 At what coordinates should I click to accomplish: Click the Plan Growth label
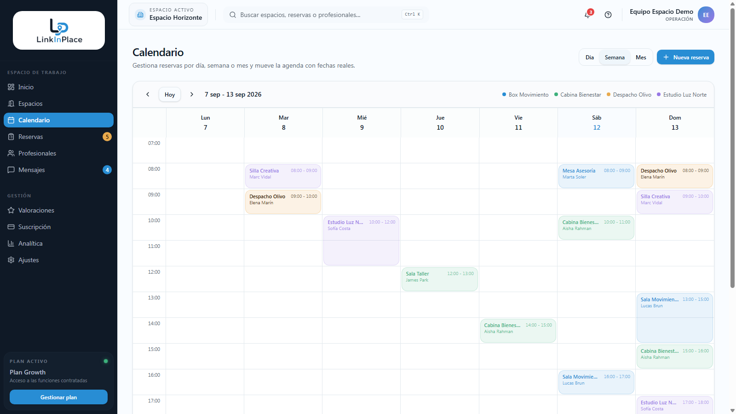tap(28, 372)
